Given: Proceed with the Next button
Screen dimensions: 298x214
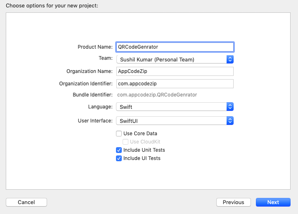Looking at the screenshot, I should tap(273, 202).
